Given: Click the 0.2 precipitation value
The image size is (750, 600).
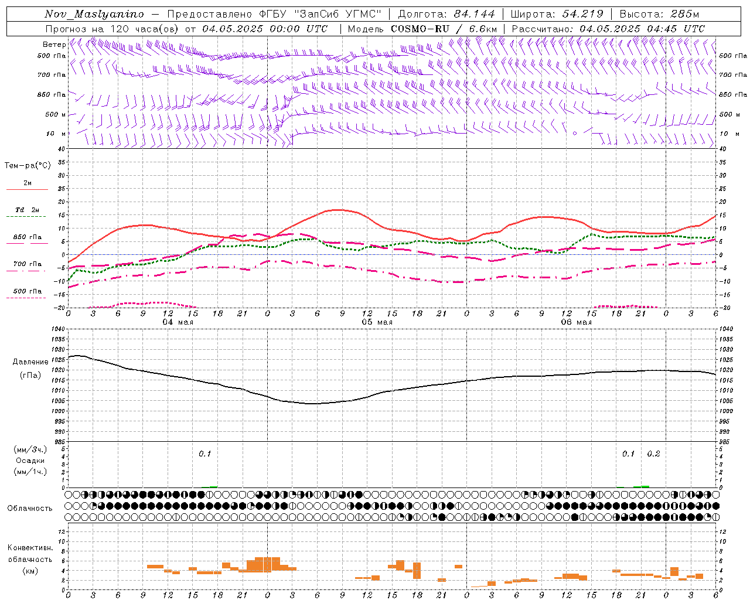Looking at the screenshot, I should [x=653, y=454].
